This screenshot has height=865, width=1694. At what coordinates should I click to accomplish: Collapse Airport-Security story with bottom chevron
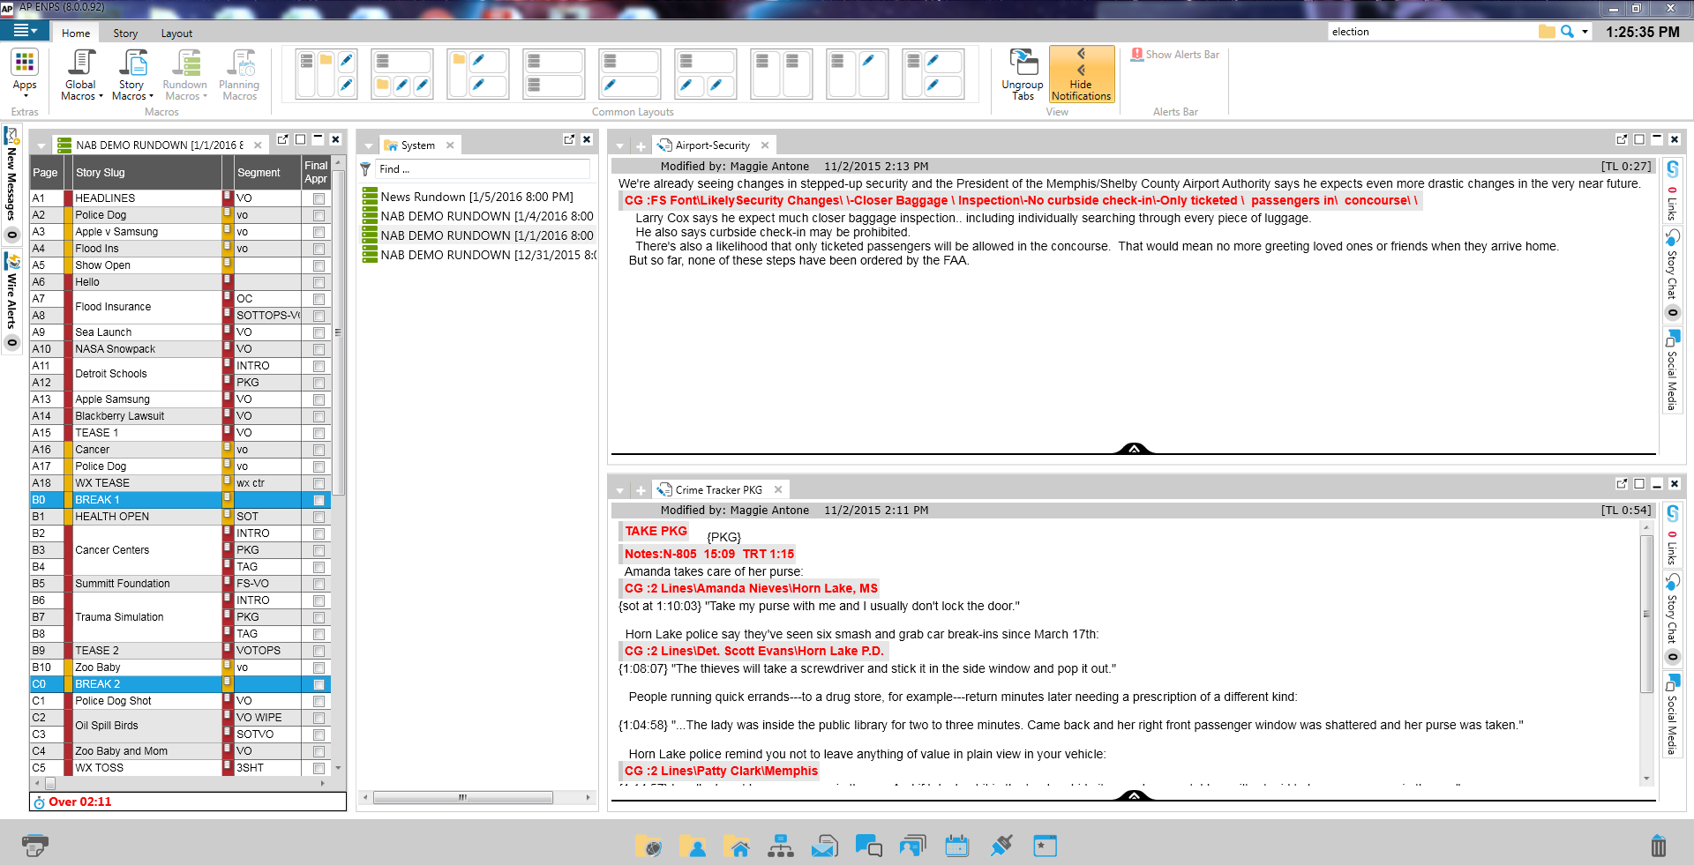coord(1134,449)
